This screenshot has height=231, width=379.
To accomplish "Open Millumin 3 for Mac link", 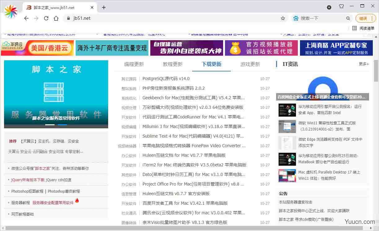I will 193,126.
